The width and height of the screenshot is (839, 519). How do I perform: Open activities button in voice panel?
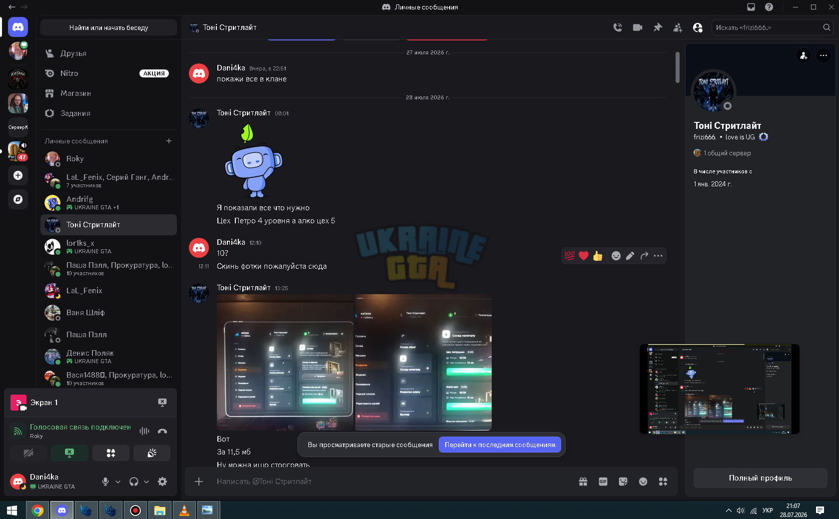click(111, 453)
